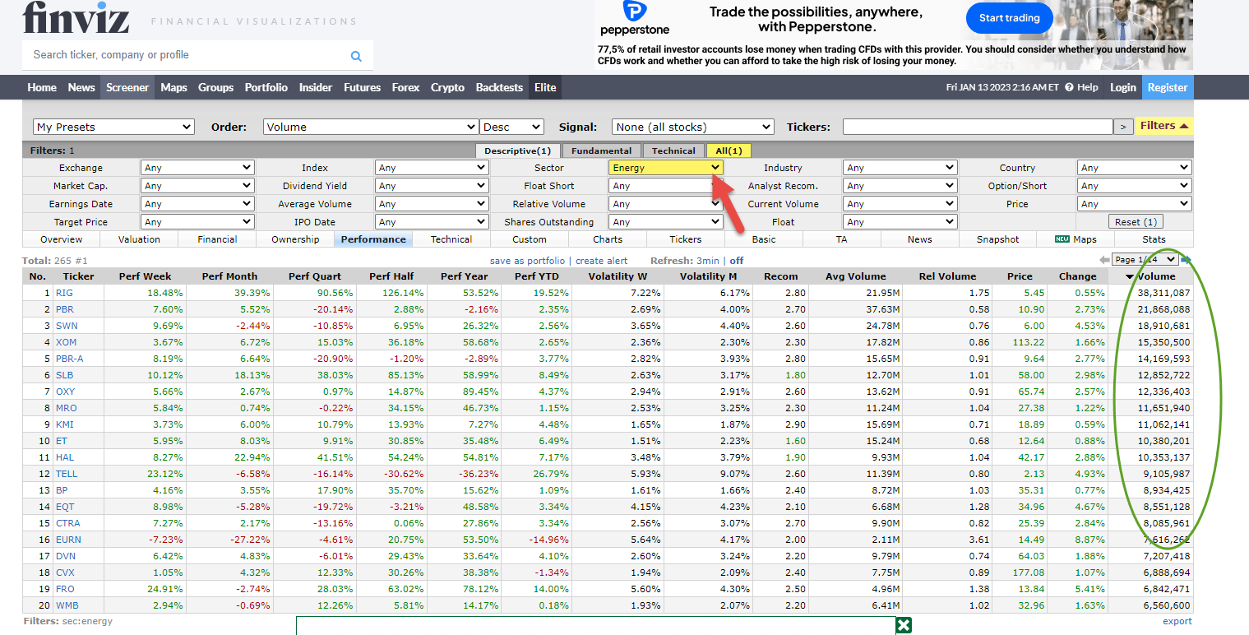Image resolution: width=1249 pixels, height=635 pixels.
Task: Open My Presets dropdown
Action: point(113,127)
